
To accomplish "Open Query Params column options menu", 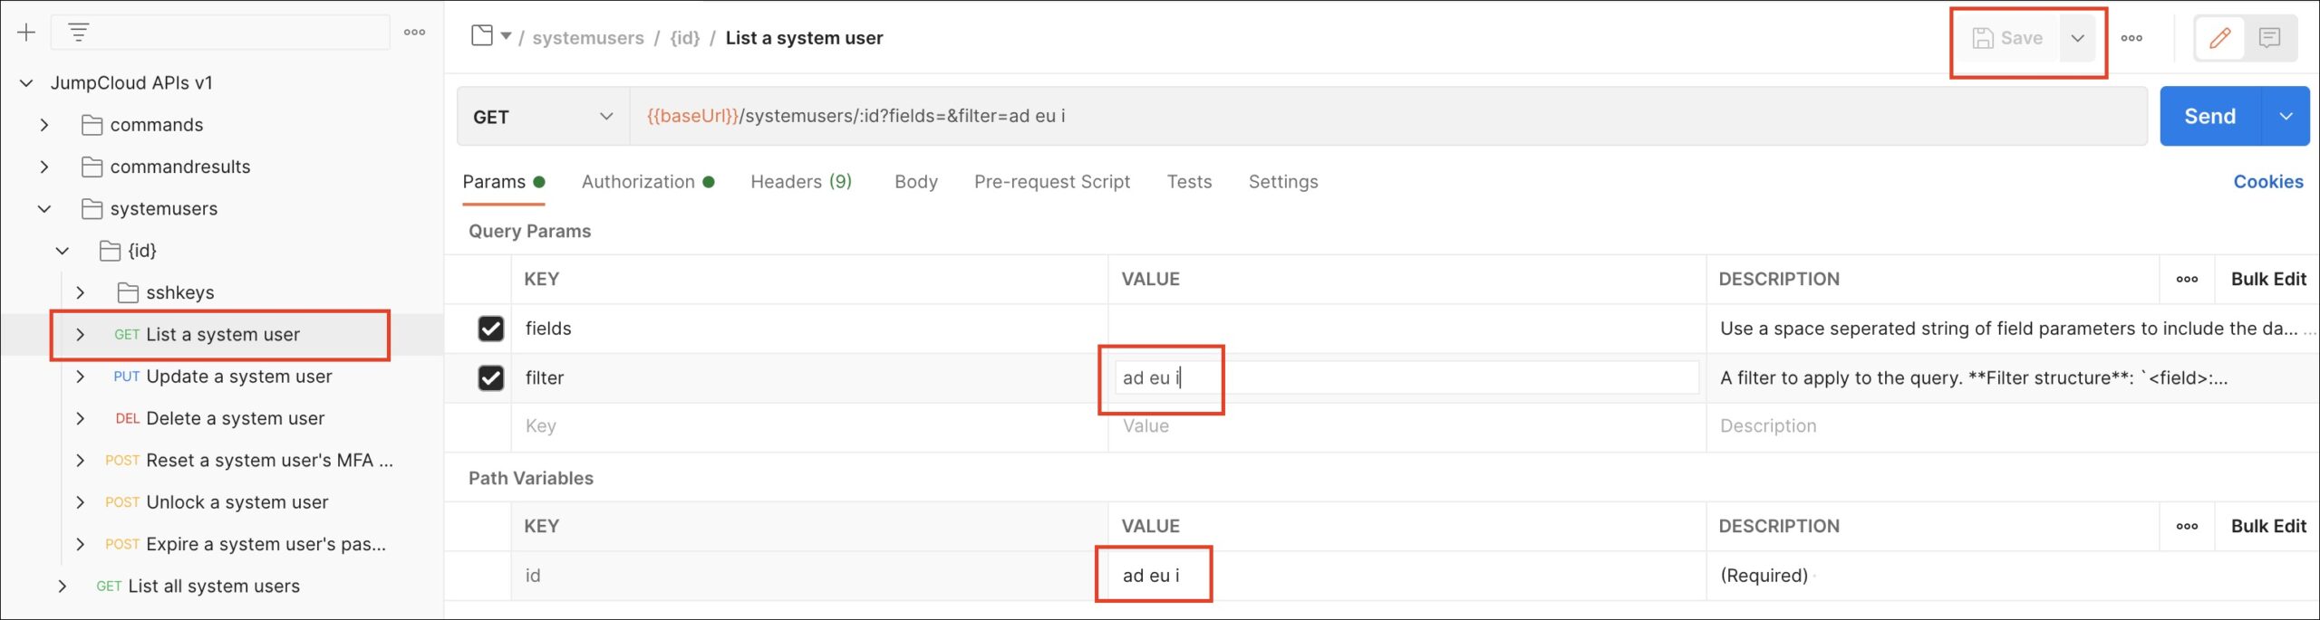I will [2187, 280].
